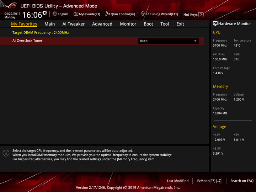
Task: Switch to My Favorites tab
Action: pos(24,24)
